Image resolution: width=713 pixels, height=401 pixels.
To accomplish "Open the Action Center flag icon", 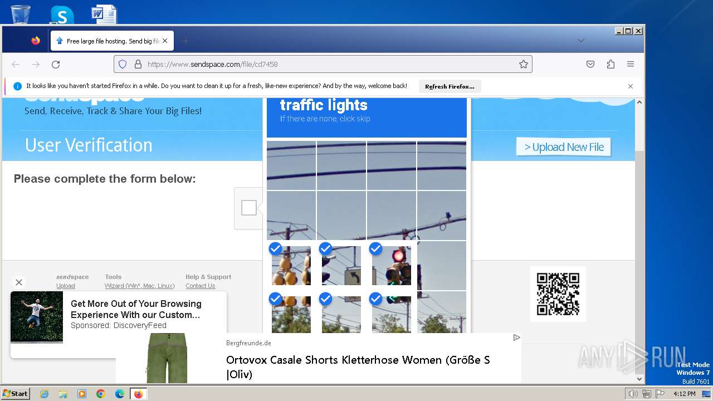I will point(660,394).
